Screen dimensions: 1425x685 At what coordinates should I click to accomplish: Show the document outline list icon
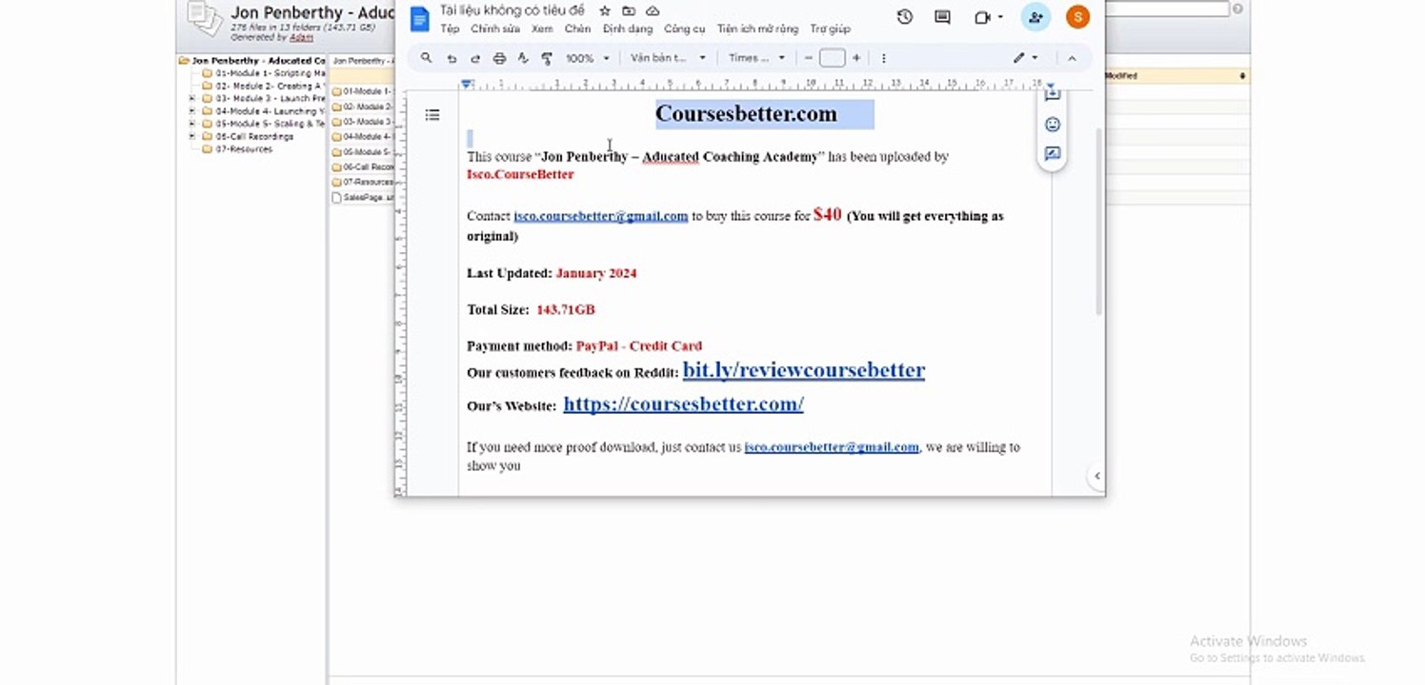click(432, 115)
